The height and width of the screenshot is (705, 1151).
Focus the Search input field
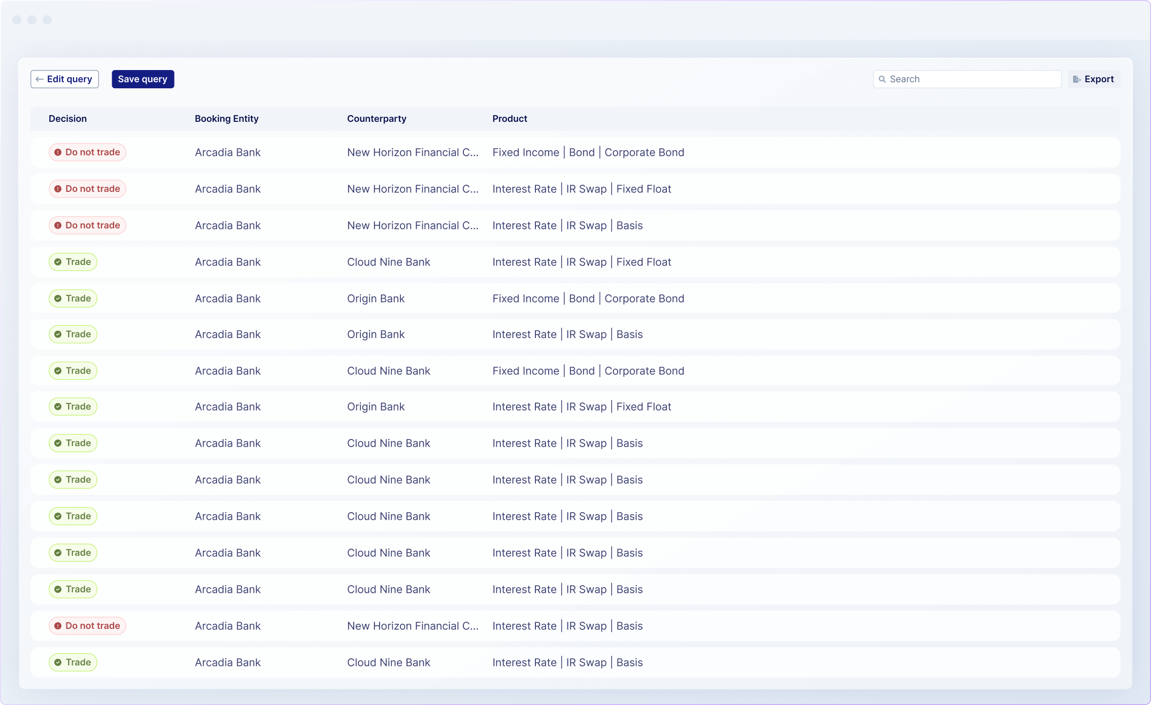(x=967, y=79)
